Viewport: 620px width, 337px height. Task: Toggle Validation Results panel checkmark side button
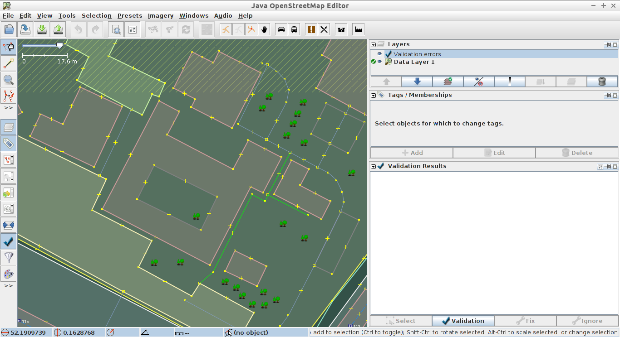click(9, 241)
